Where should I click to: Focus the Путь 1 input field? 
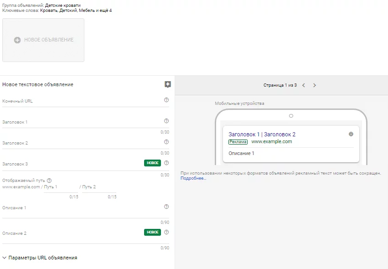tap(61, 187)
